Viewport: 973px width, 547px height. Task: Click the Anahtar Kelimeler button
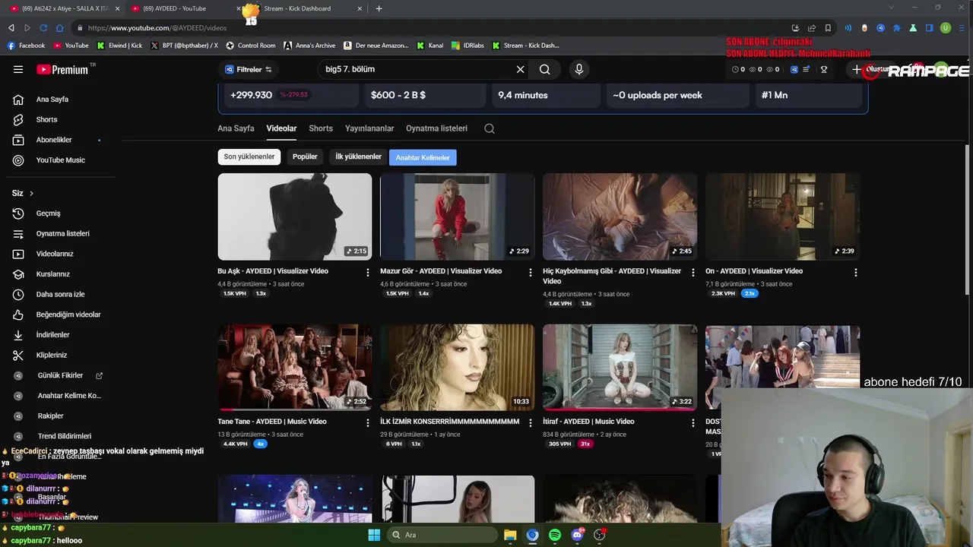pos(423,157)
